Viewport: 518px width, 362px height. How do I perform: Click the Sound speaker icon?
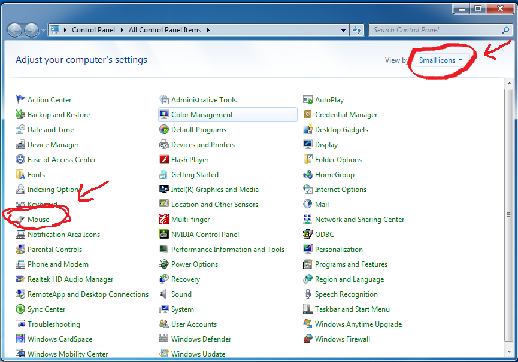pos(164,294)
